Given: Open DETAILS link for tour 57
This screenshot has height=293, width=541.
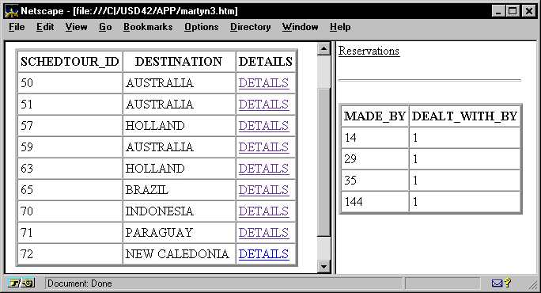Looking at the screenshot, I should tap(263, 126).
